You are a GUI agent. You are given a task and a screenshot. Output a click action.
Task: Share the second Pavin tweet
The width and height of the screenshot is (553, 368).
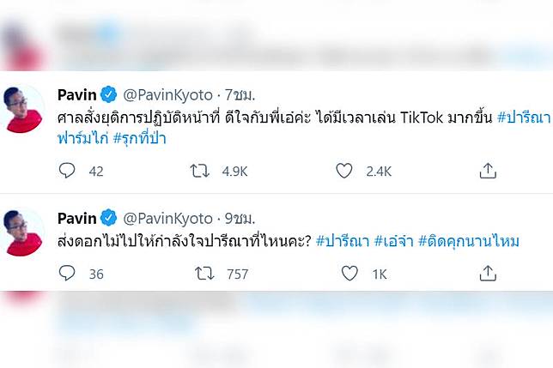tap(488, 274)
